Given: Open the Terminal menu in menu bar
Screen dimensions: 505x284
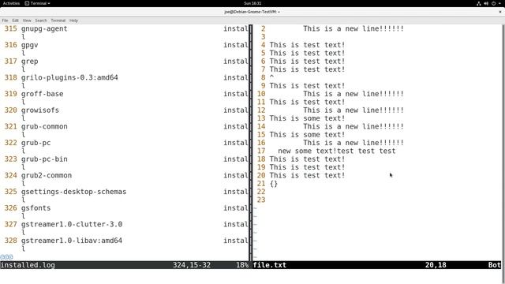Looking at the screenshot, I should point(58,21).
